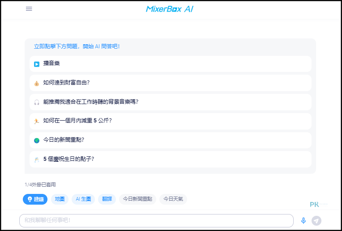Screen dimensions: 342x231
Task: Toggle the 建議 suggestions chip
Action: pos(35,199)
